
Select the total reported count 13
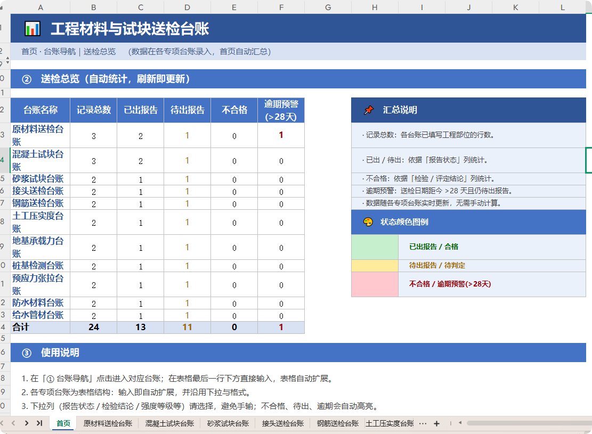coord(141,327)
